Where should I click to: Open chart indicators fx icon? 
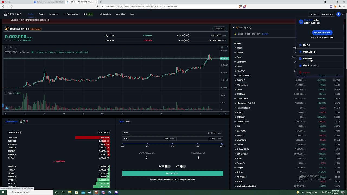coord(16,47)
